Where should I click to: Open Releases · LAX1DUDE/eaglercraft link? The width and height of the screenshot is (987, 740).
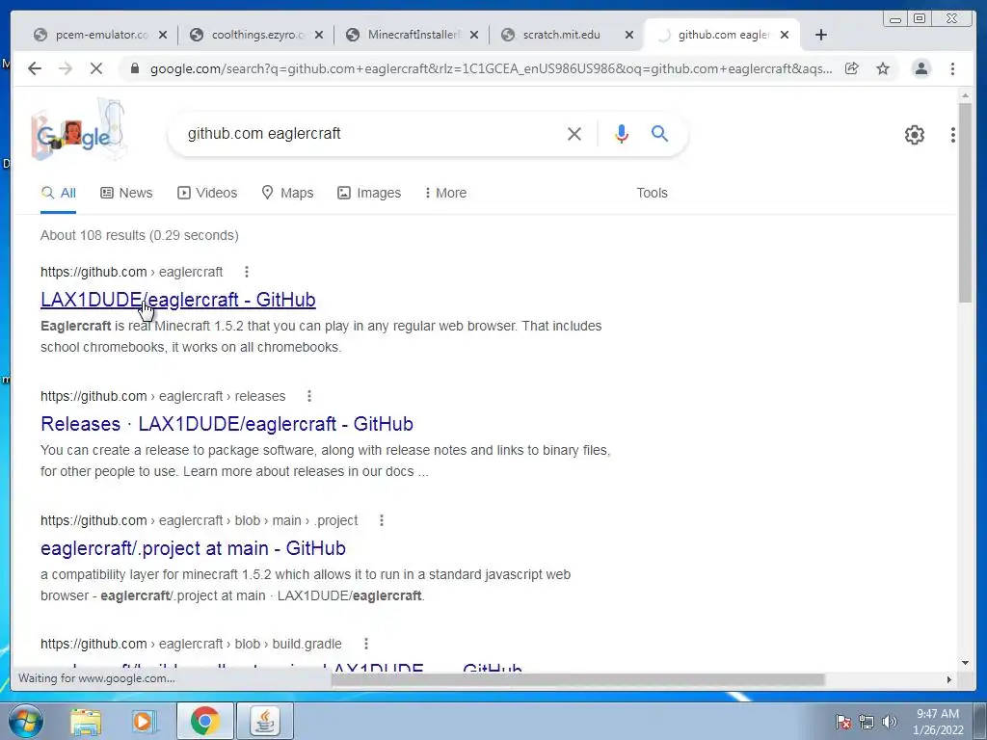[227, 424]
